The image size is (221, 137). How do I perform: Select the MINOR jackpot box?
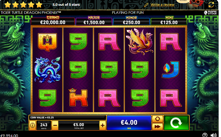(x=131, y=21)
